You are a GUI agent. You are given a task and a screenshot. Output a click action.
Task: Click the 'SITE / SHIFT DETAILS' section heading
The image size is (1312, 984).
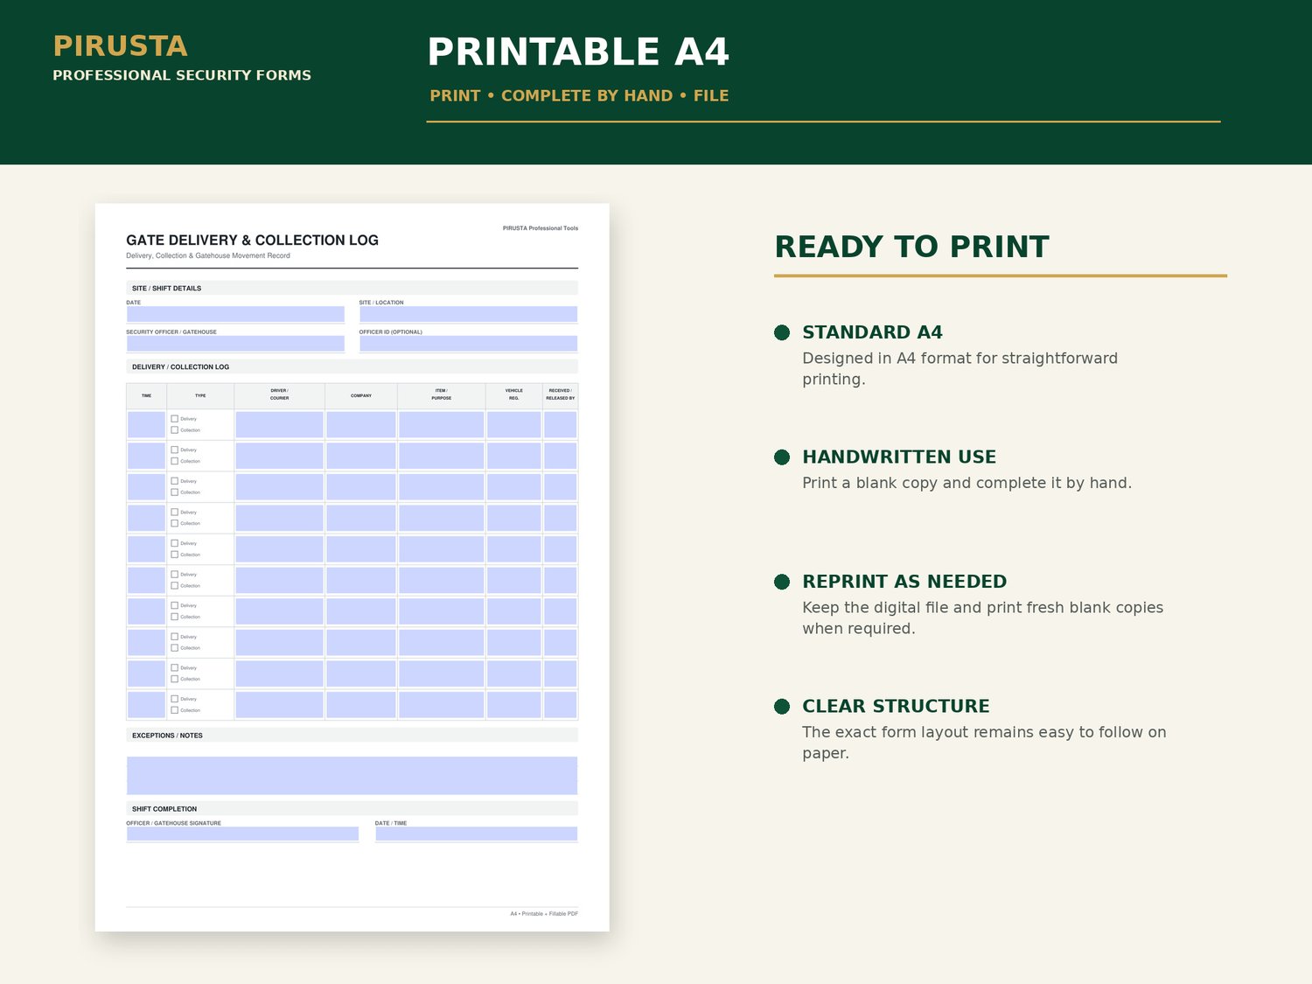tap(166, 289)
